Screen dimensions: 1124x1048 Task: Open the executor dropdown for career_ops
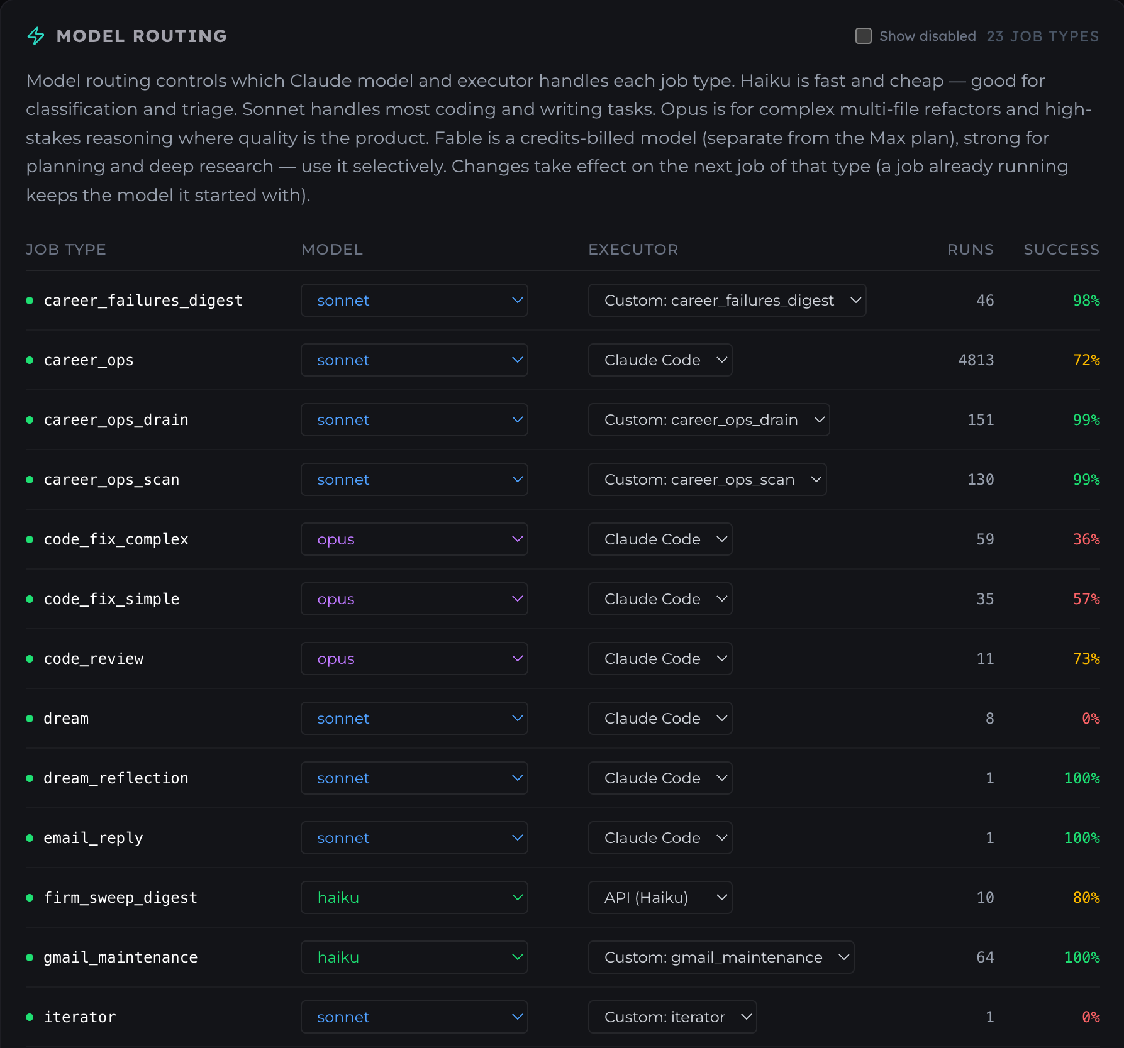(x=660, y=360)
